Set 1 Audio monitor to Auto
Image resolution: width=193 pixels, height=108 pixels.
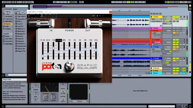pyautogui.click(x=167, y=21)
